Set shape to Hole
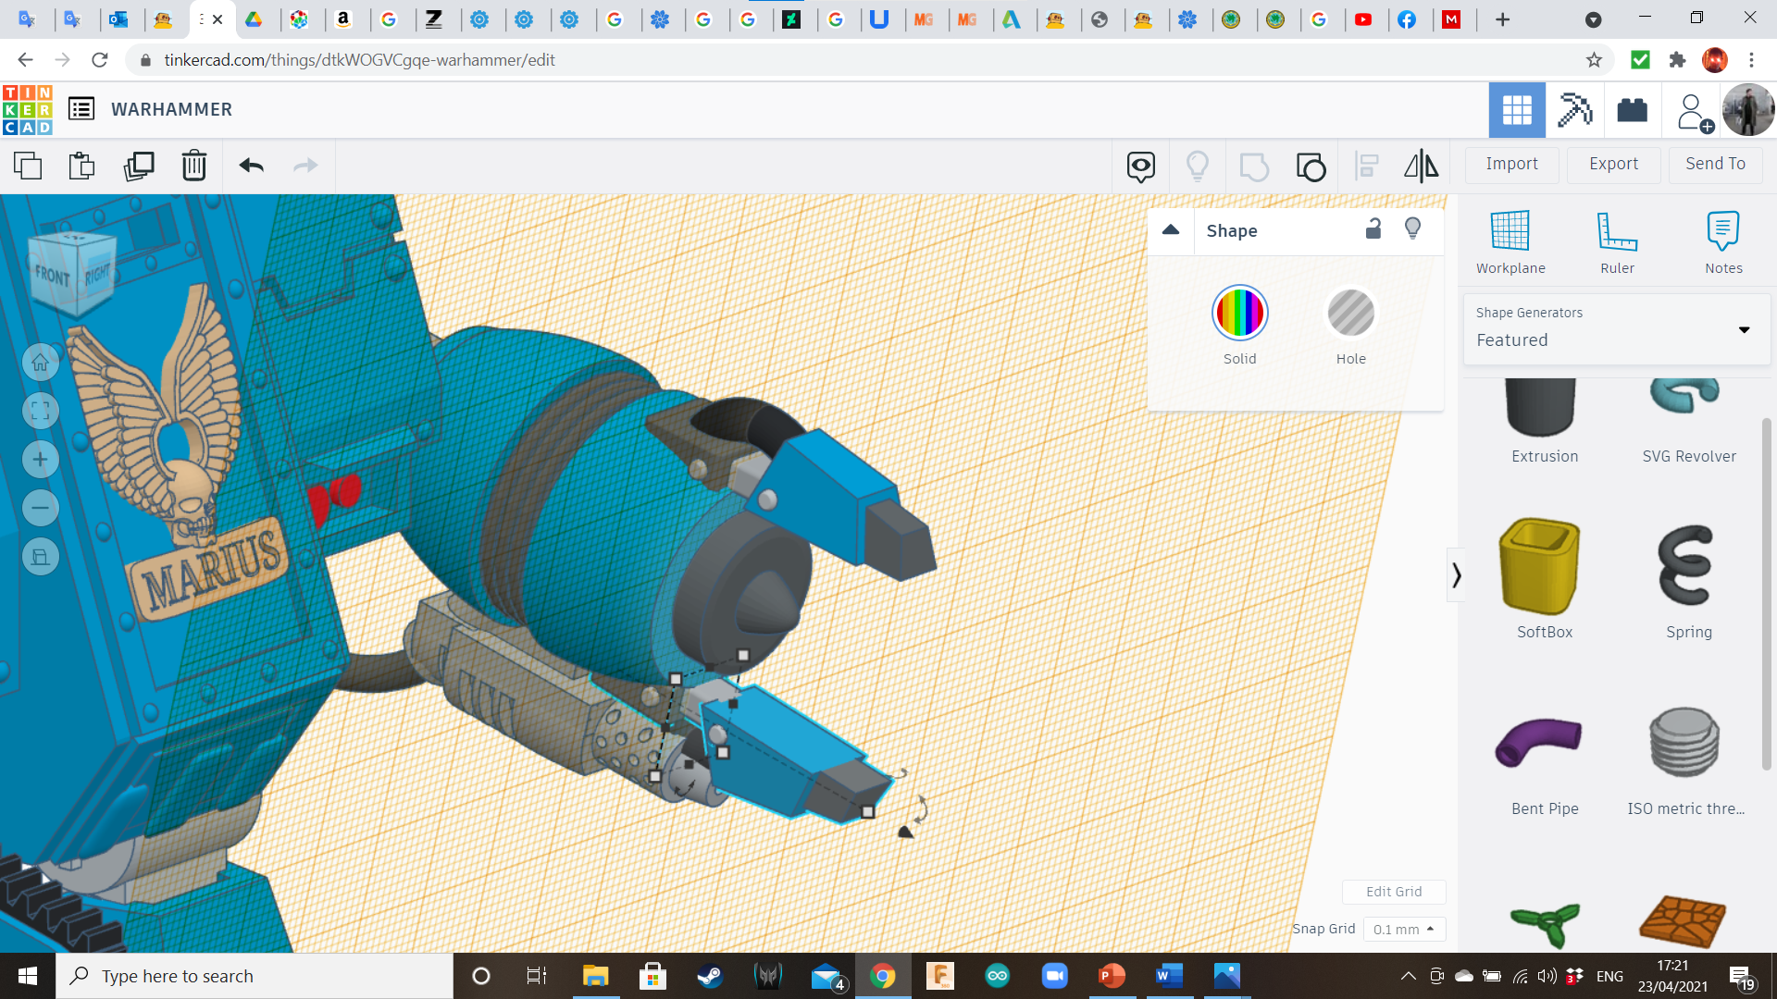Screen dimensions: 1777x999 coord(1350,314)
